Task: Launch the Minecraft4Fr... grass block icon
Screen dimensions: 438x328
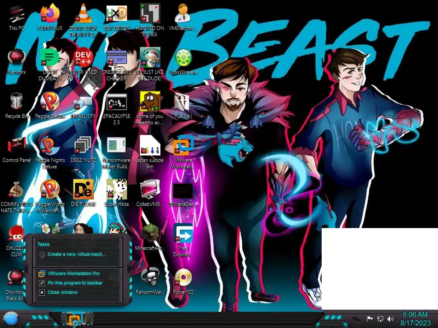Action: pos(150,237)
